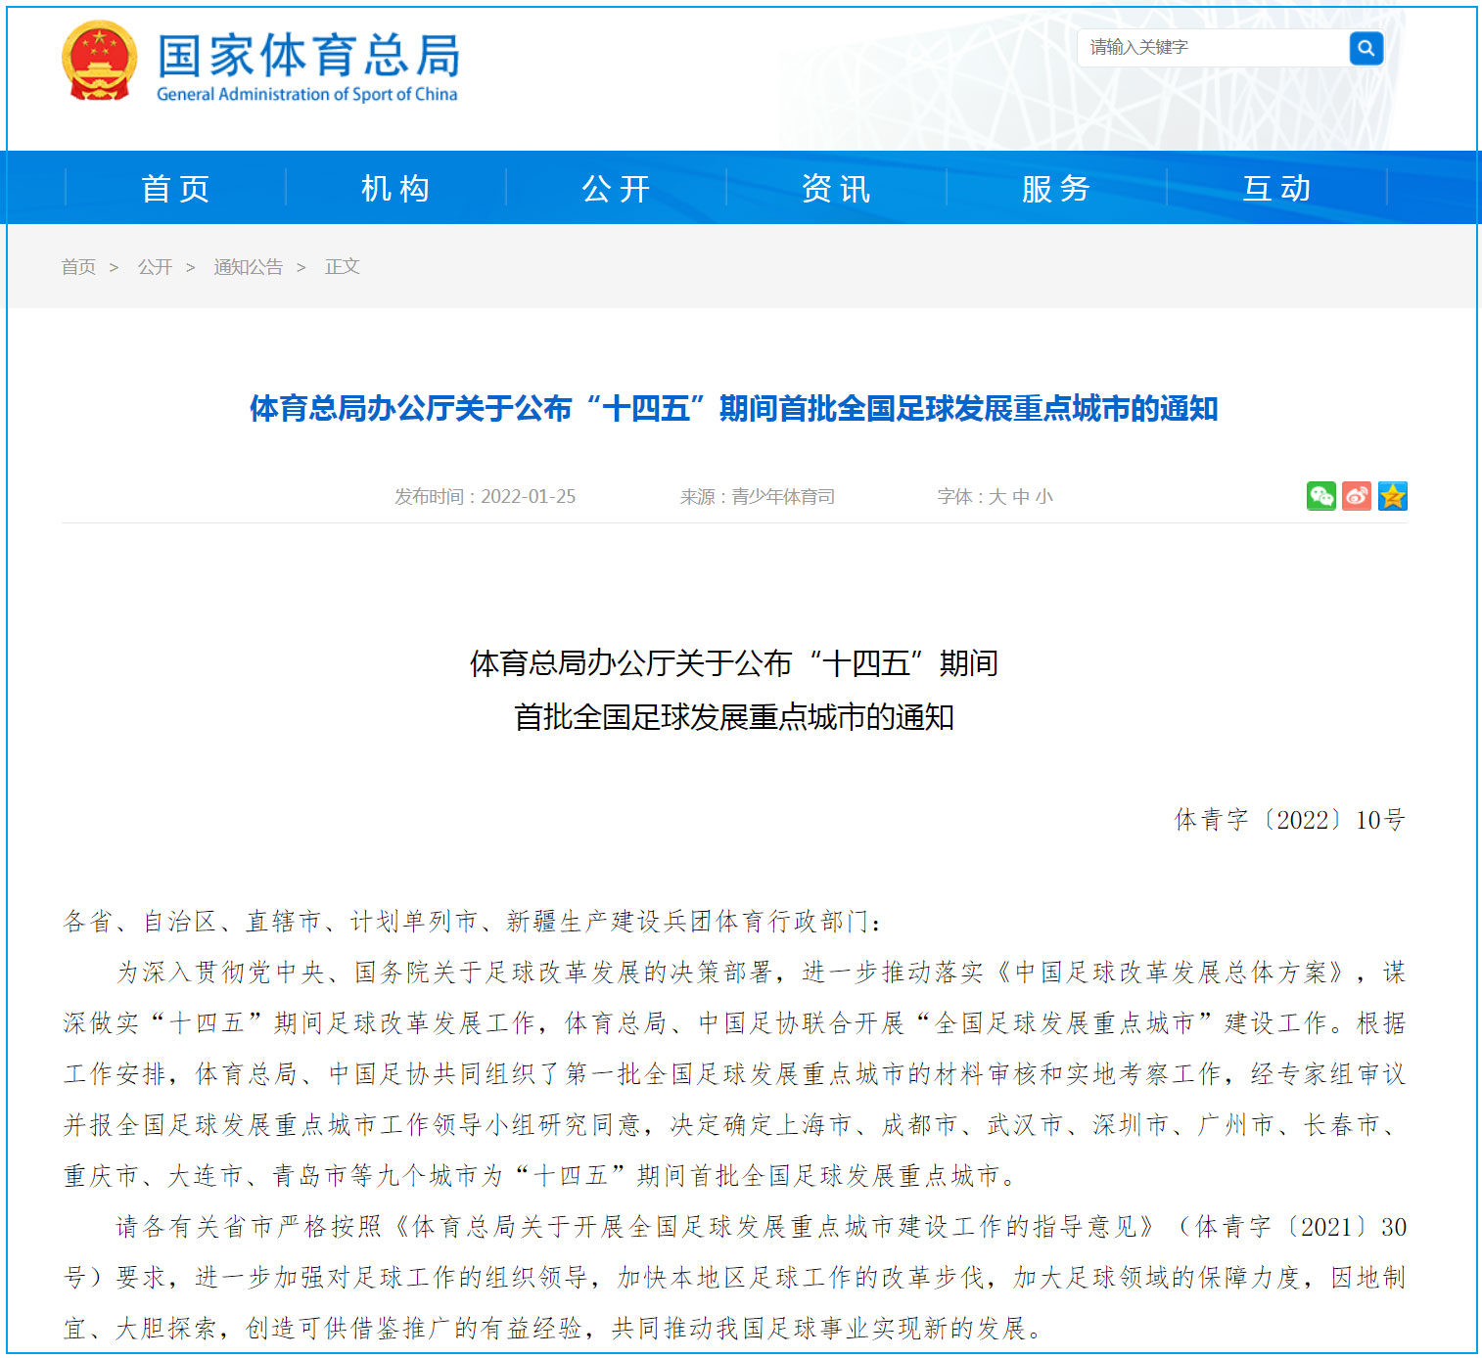Click the QQ Zone star share icon
Screen dimensions: 1482x1358
pyautogui.click(x=1392, y=496)
